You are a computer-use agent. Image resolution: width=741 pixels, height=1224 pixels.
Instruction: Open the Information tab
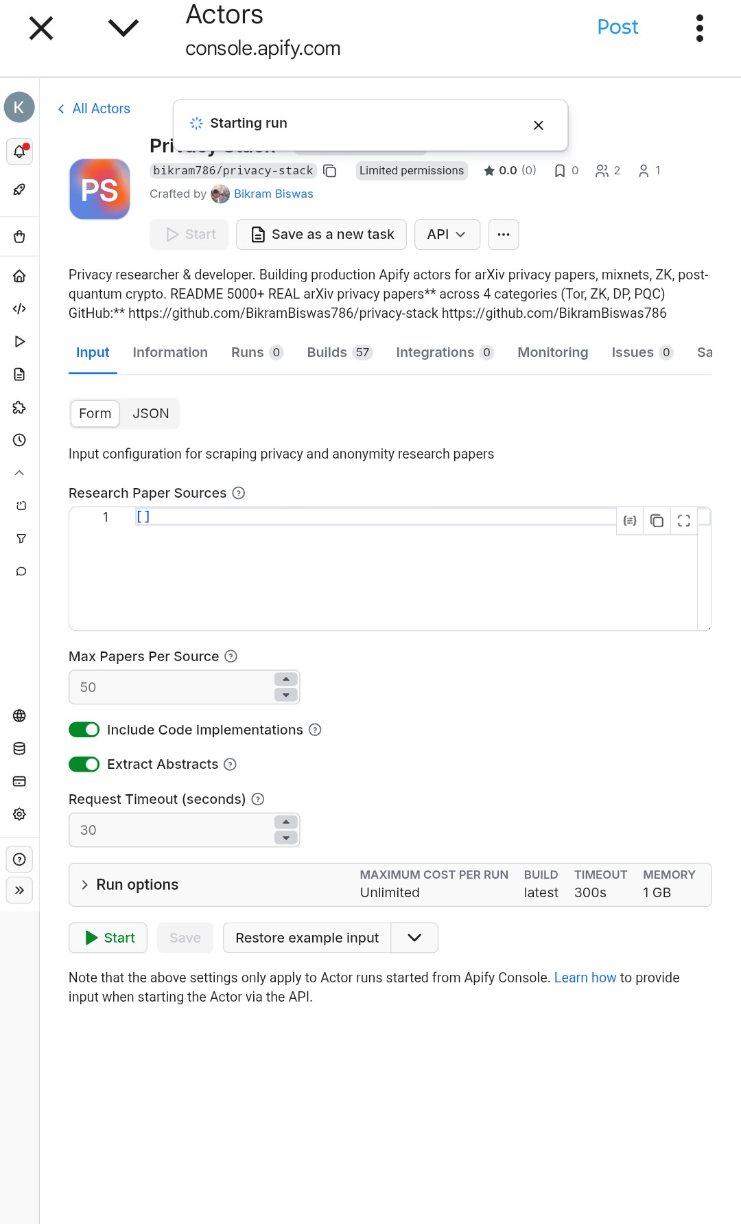coord(169,352)
